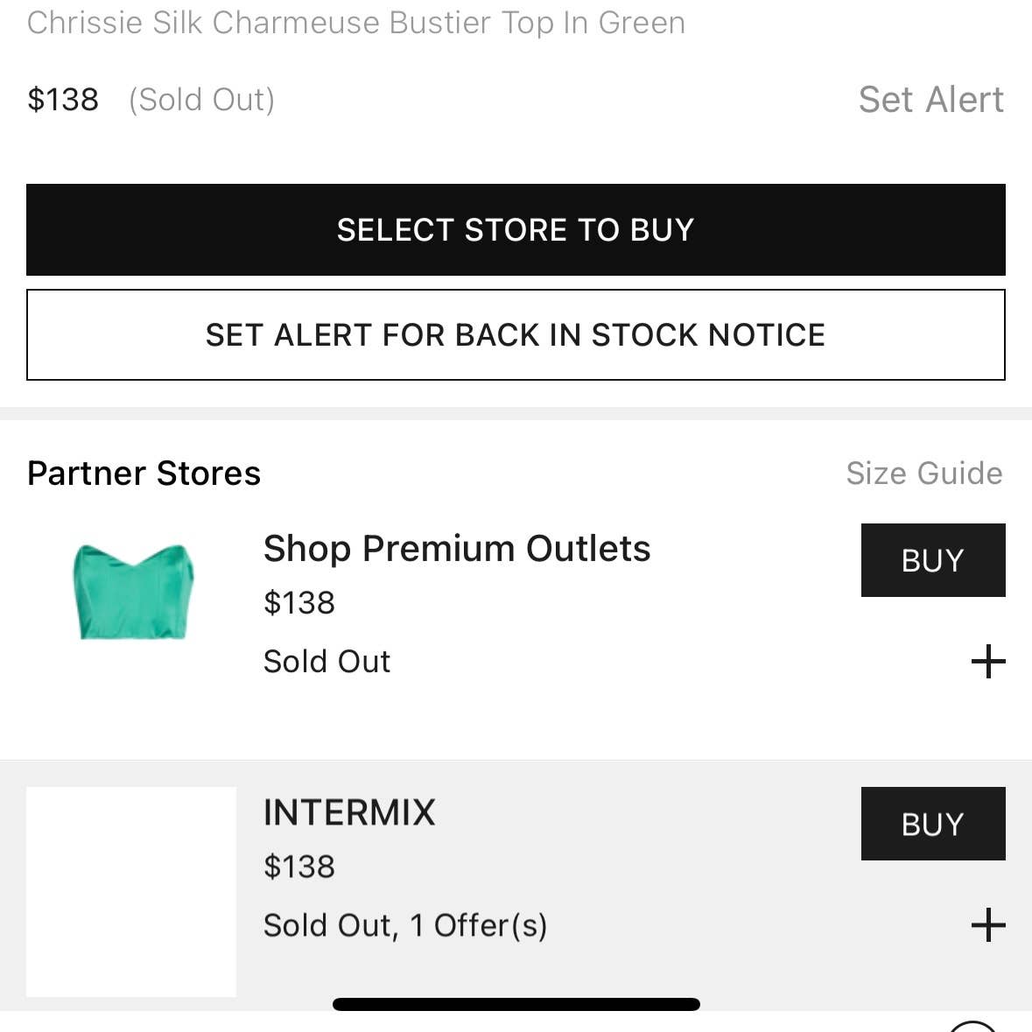Click SET ALERT FOR BACK IN STOCK NOTICE

pos(516,335)
